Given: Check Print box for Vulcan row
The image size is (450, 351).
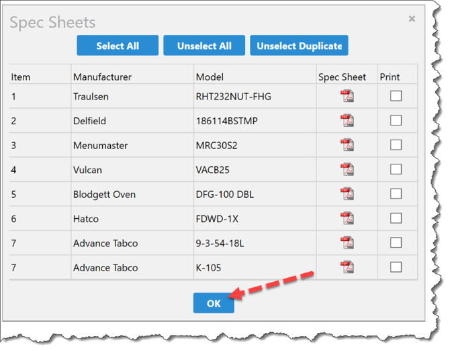Looking at the screenshot, I should point(396,170).
